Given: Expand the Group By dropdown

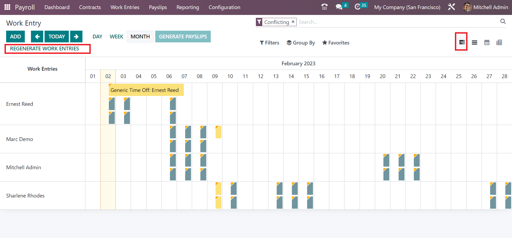Looking at the screenshot, I should click(x=301, y=43).
